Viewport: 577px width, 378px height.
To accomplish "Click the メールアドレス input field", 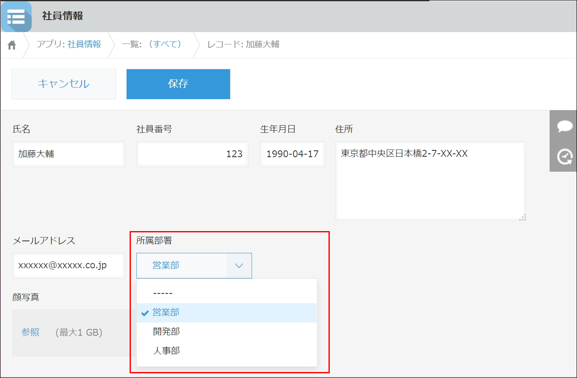I will (68, 266).
